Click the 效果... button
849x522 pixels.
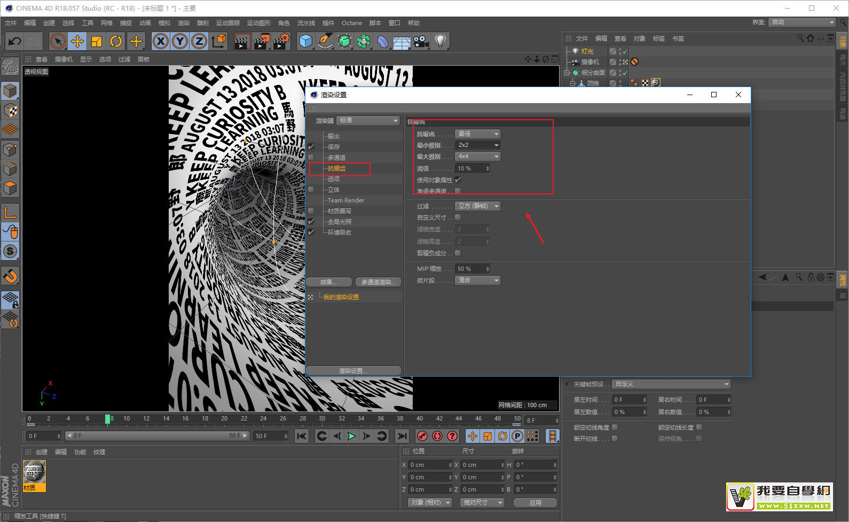[328, 282]
